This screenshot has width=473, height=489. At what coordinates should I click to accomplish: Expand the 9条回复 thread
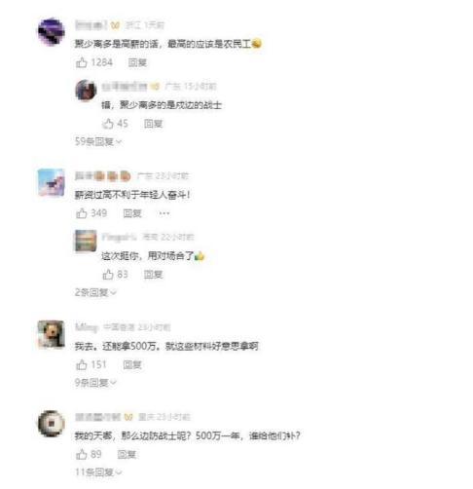point(95,383)
